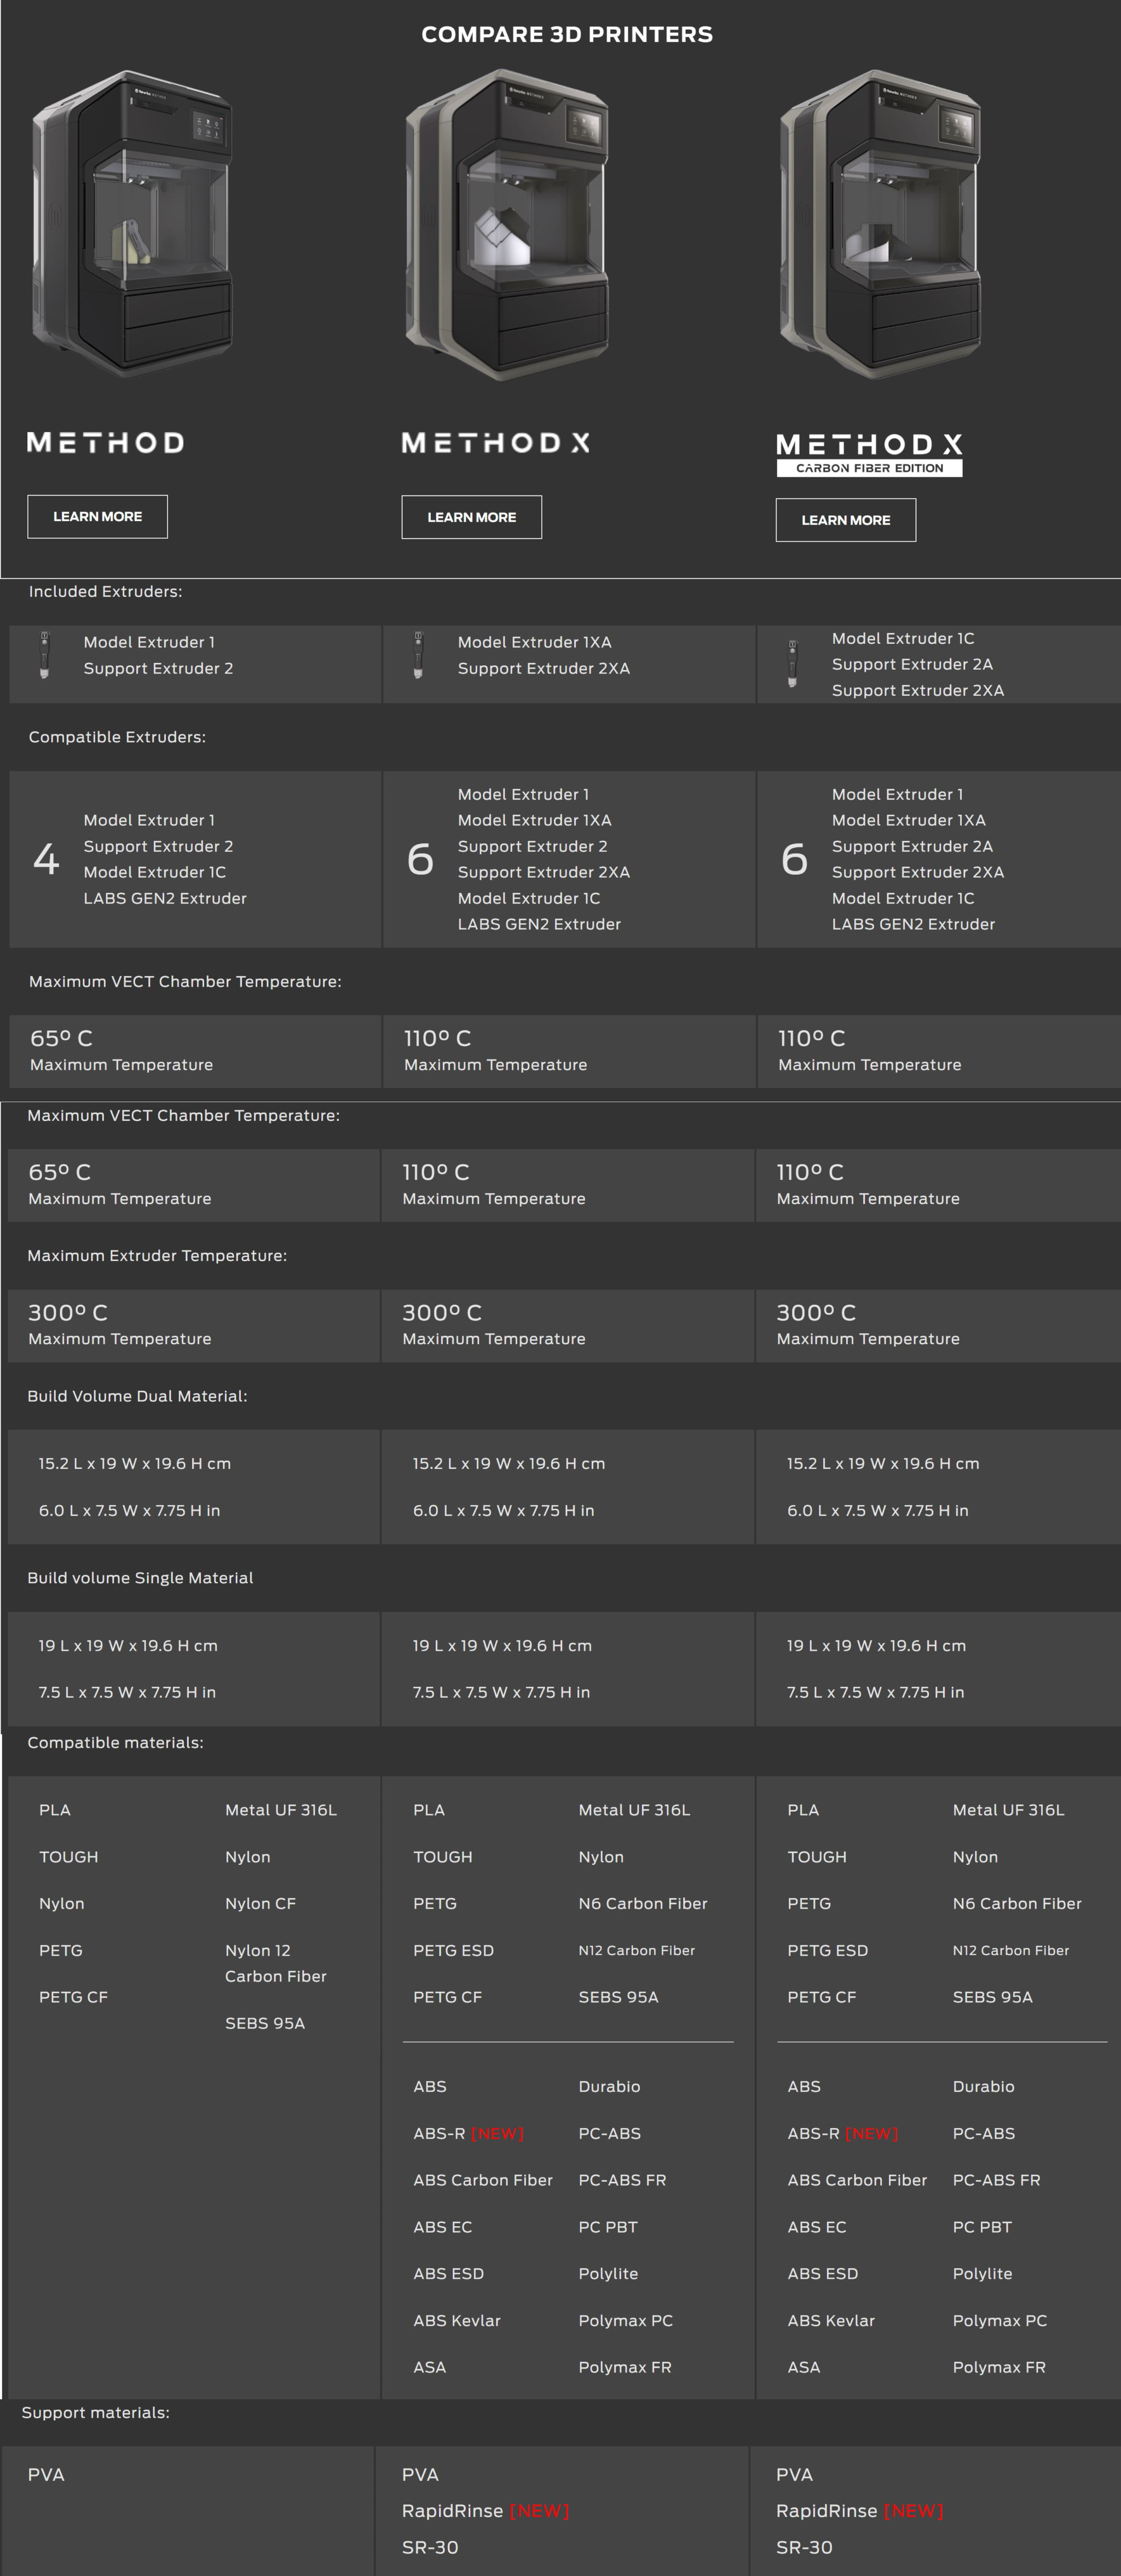Screen dimensions: 1121x2576
Task: Click RapidRinse NEW in METHOD X support materials
Action: [485, 2511]
